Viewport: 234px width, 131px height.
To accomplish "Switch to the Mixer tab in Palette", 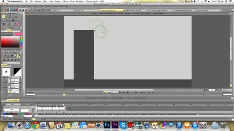I will pos(14,31).
